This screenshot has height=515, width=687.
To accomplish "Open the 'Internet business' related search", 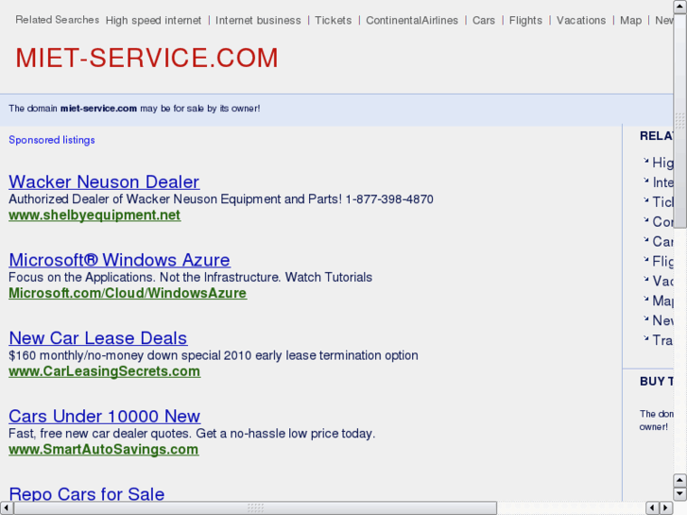I will (258, 21).
